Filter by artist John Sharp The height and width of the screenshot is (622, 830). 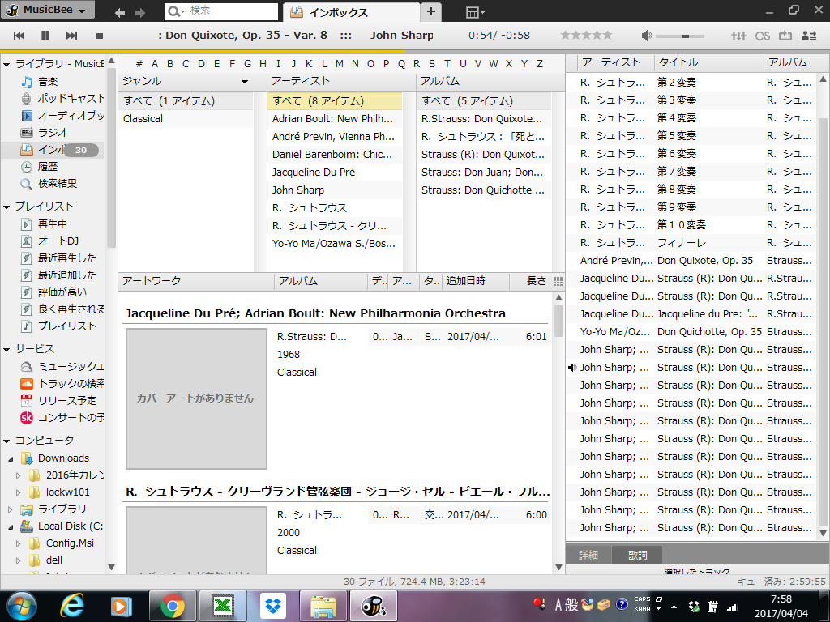(x=335, y=190)
